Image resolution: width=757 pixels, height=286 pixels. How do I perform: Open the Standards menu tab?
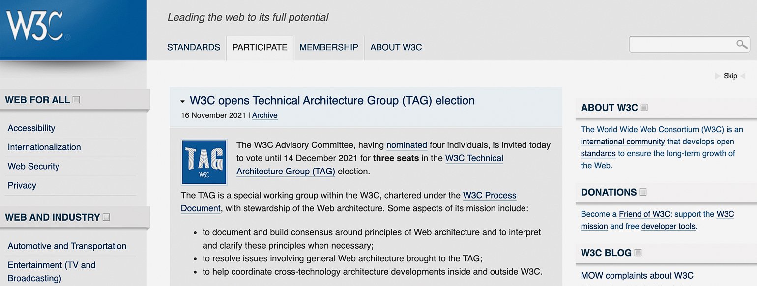coord(193,47)
